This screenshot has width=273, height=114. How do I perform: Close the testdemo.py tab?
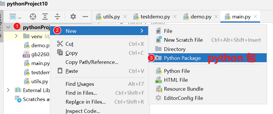pyautogui.click(x=175, y=17)
